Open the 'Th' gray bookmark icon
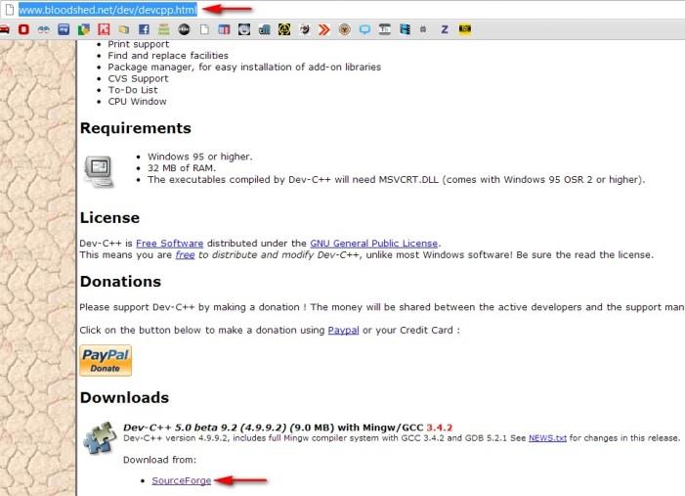Viewport: 685px width, 496px height. [x=385, y=29]
